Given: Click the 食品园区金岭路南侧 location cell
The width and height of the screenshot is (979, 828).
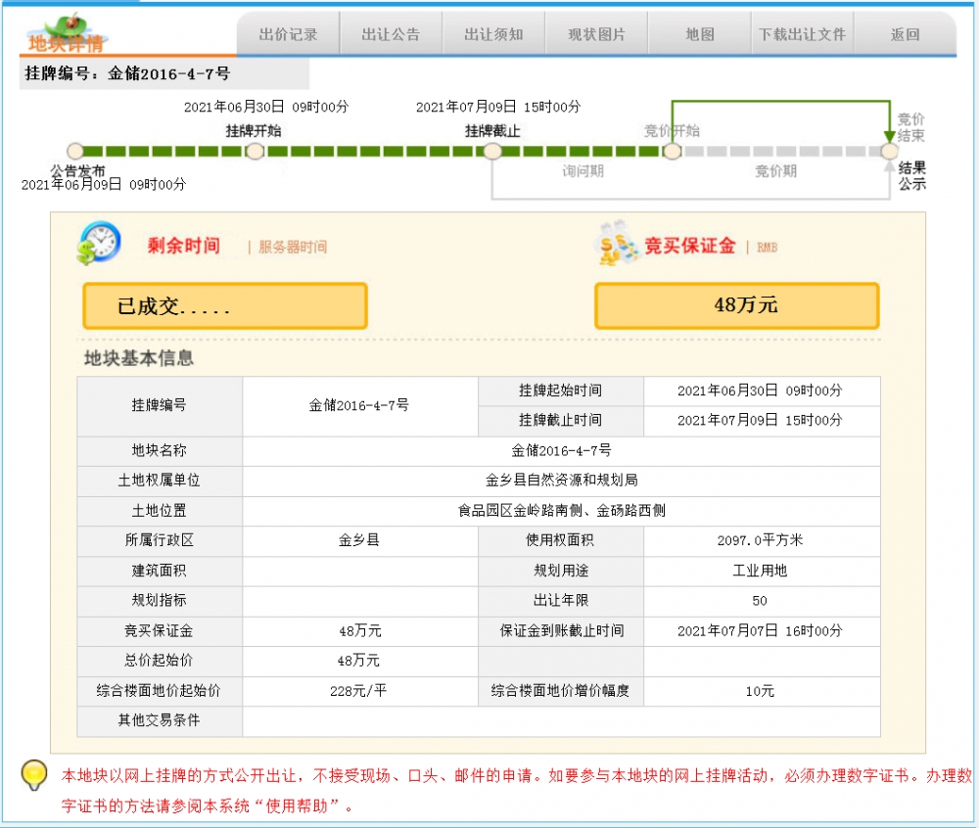Looking at the screenshot, I should tap(561, 510).
